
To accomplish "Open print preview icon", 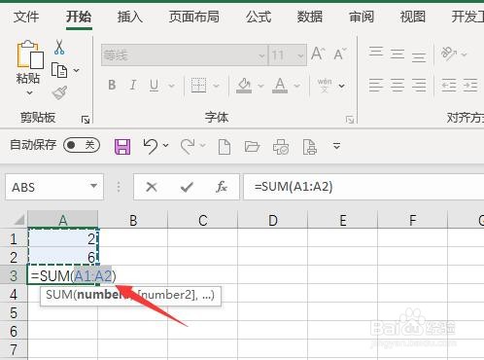I will [310, 147].
